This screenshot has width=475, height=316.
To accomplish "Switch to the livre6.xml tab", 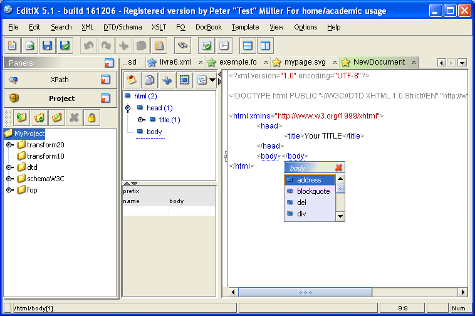I will 175,62.
